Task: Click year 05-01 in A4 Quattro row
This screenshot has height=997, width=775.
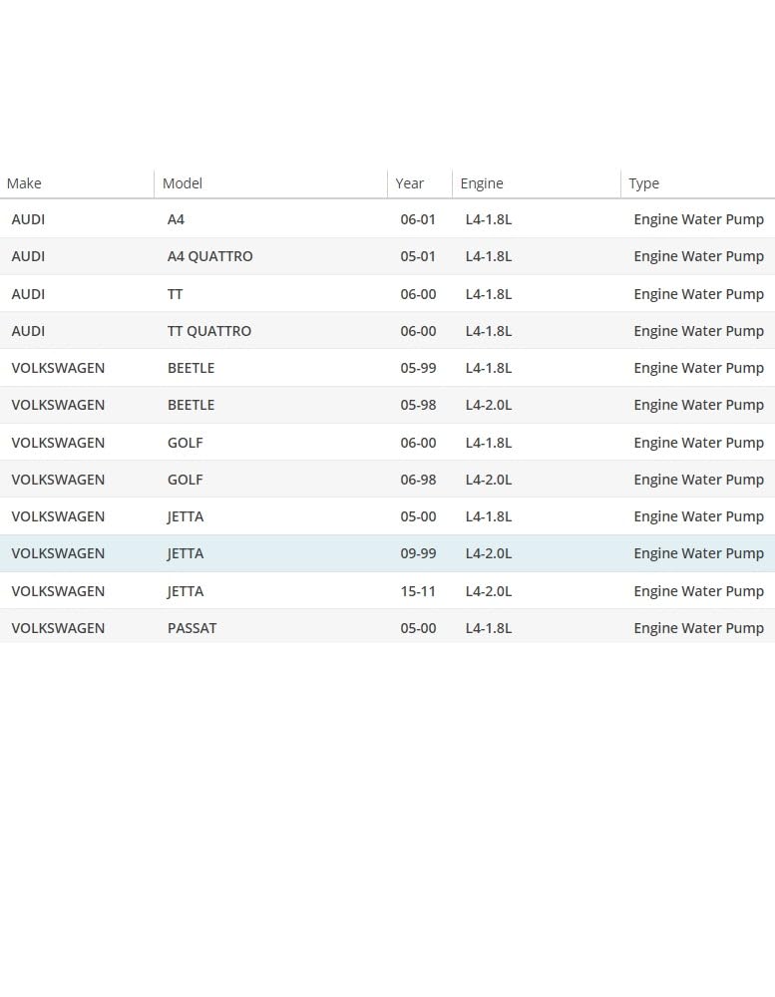Action: [x=418, y=256]
